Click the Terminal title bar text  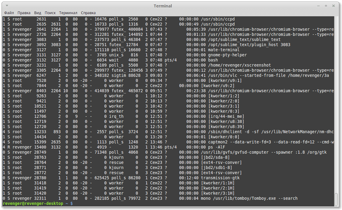(163, 6)
